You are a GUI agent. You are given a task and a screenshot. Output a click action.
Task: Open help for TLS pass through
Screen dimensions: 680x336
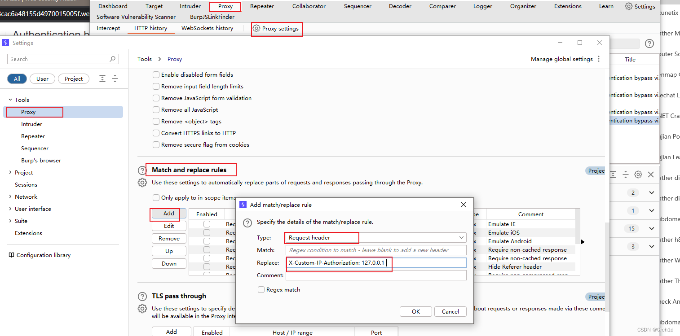[142, 297]
